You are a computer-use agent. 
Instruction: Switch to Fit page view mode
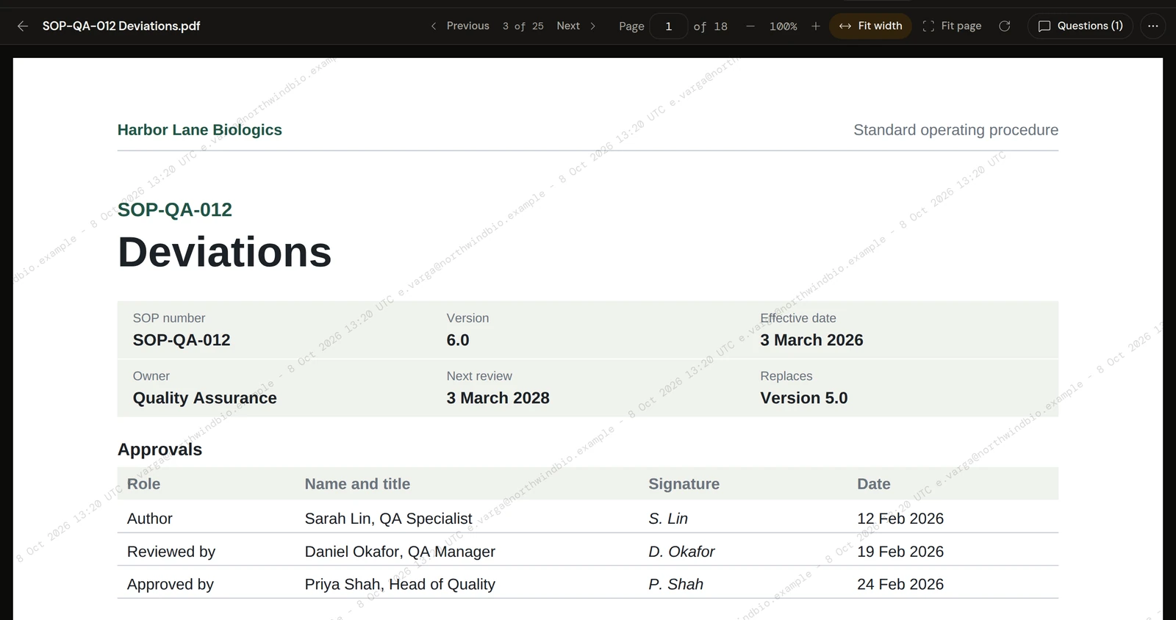tap(953, 26)
